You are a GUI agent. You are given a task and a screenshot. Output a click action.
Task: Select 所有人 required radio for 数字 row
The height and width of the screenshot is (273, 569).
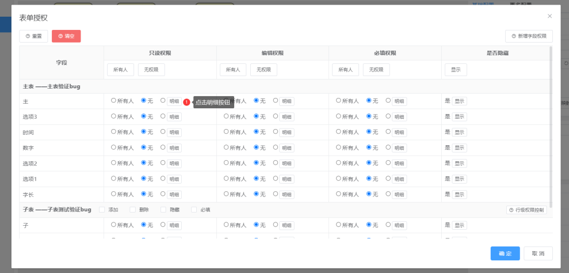click(339, 147)
